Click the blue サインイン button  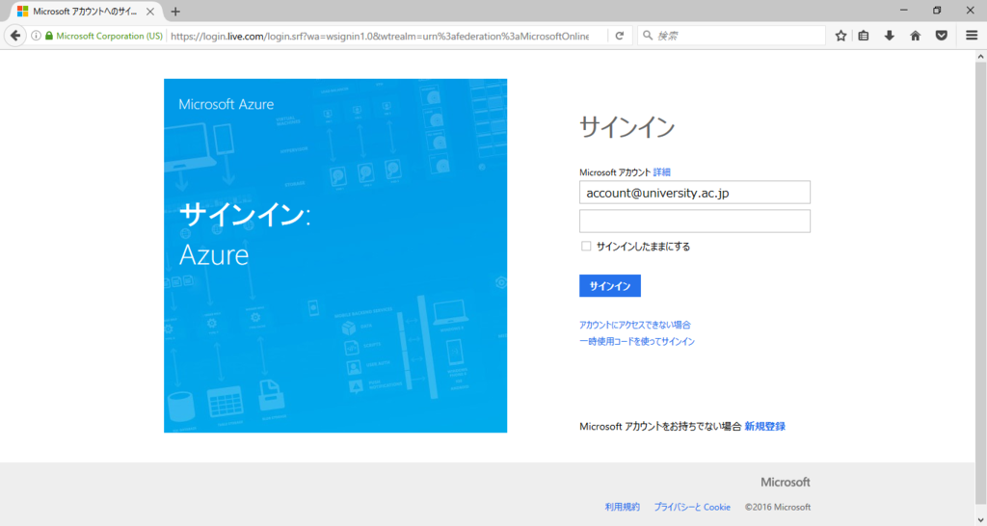pyautogui.click(x=610, y=286)
